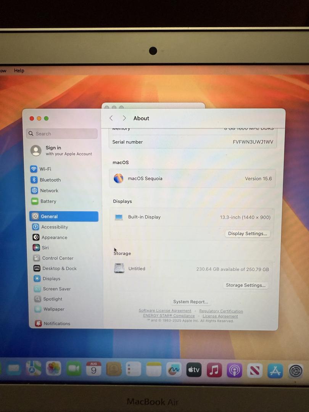Launch Contacts from the Dock
The width and height of the screenshot is (309, 412).
click(x=114, y=369)
